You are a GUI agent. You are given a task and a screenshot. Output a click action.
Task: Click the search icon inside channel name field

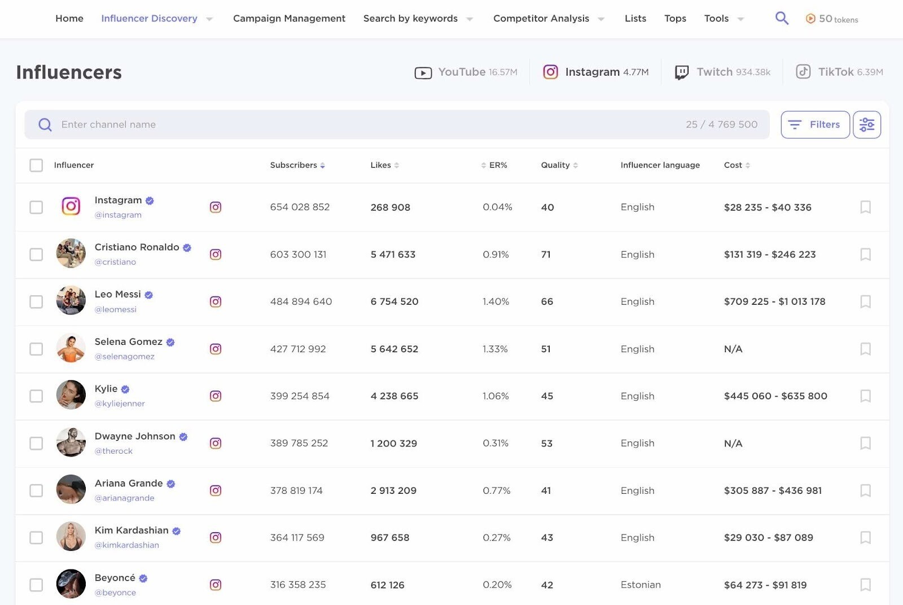tap(45, 125)
